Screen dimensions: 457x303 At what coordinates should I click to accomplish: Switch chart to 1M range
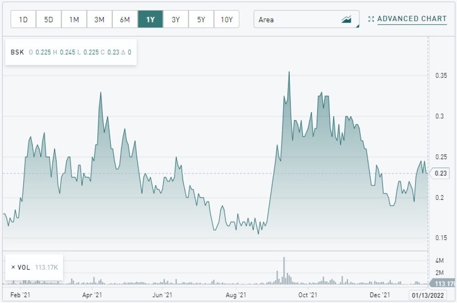pos(74,19)
